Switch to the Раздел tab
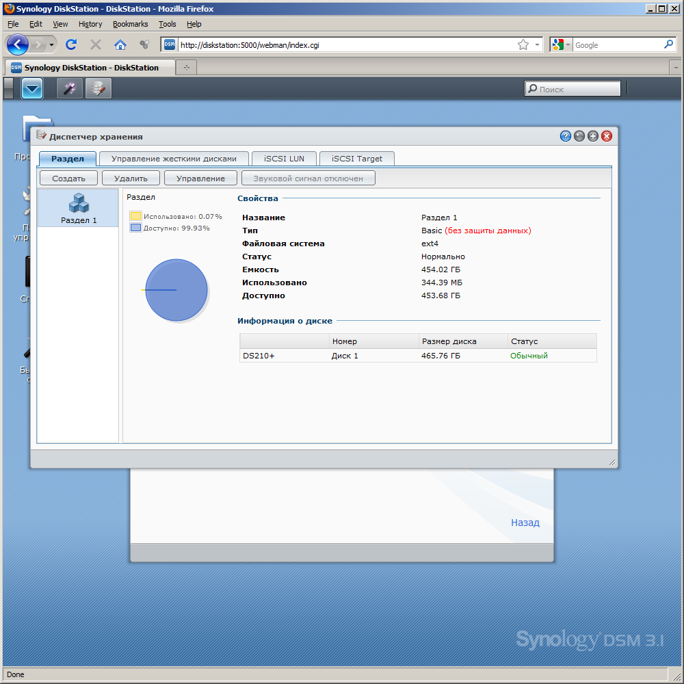 click(68, 159)
